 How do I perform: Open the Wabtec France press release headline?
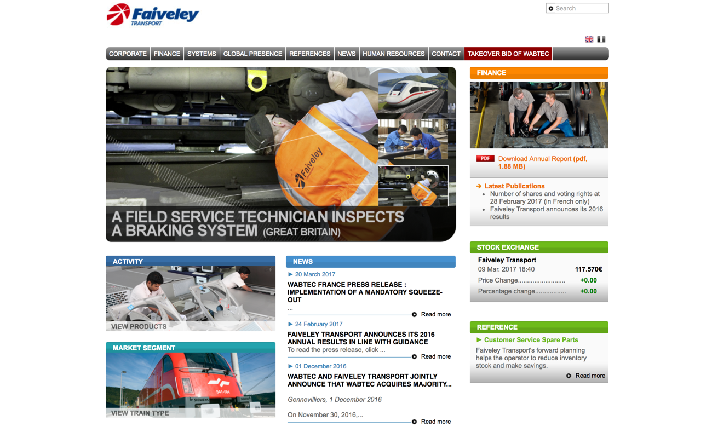pyautogui.click(x=365, y=292)
